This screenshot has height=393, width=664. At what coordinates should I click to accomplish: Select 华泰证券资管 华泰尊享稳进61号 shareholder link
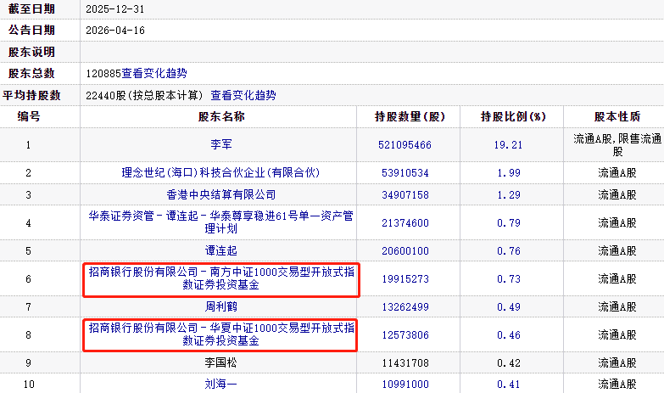[x=220, y=223]
